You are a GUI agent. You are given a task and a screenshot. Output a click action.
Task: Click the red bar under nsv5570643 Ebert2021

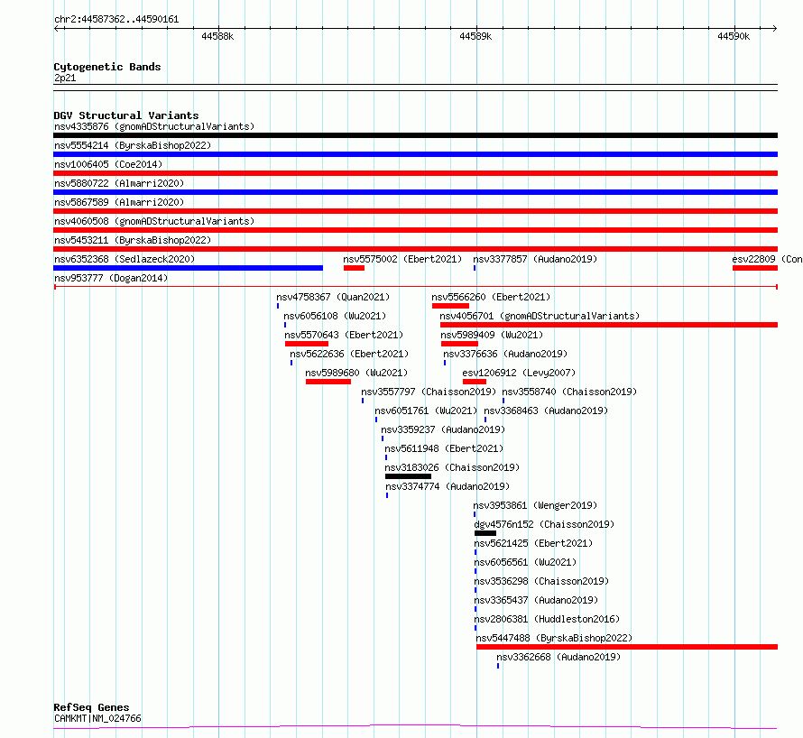306,344
